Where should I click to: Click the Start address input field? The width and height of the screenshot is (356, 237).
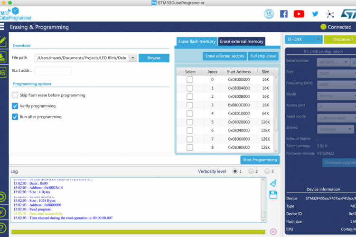(53, 71)
